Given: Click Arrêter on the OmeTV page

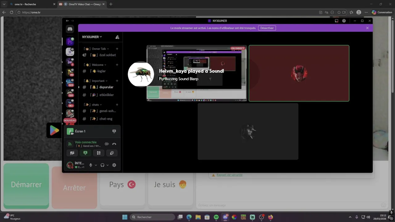Looking at the screenshot, I should 74,187.
